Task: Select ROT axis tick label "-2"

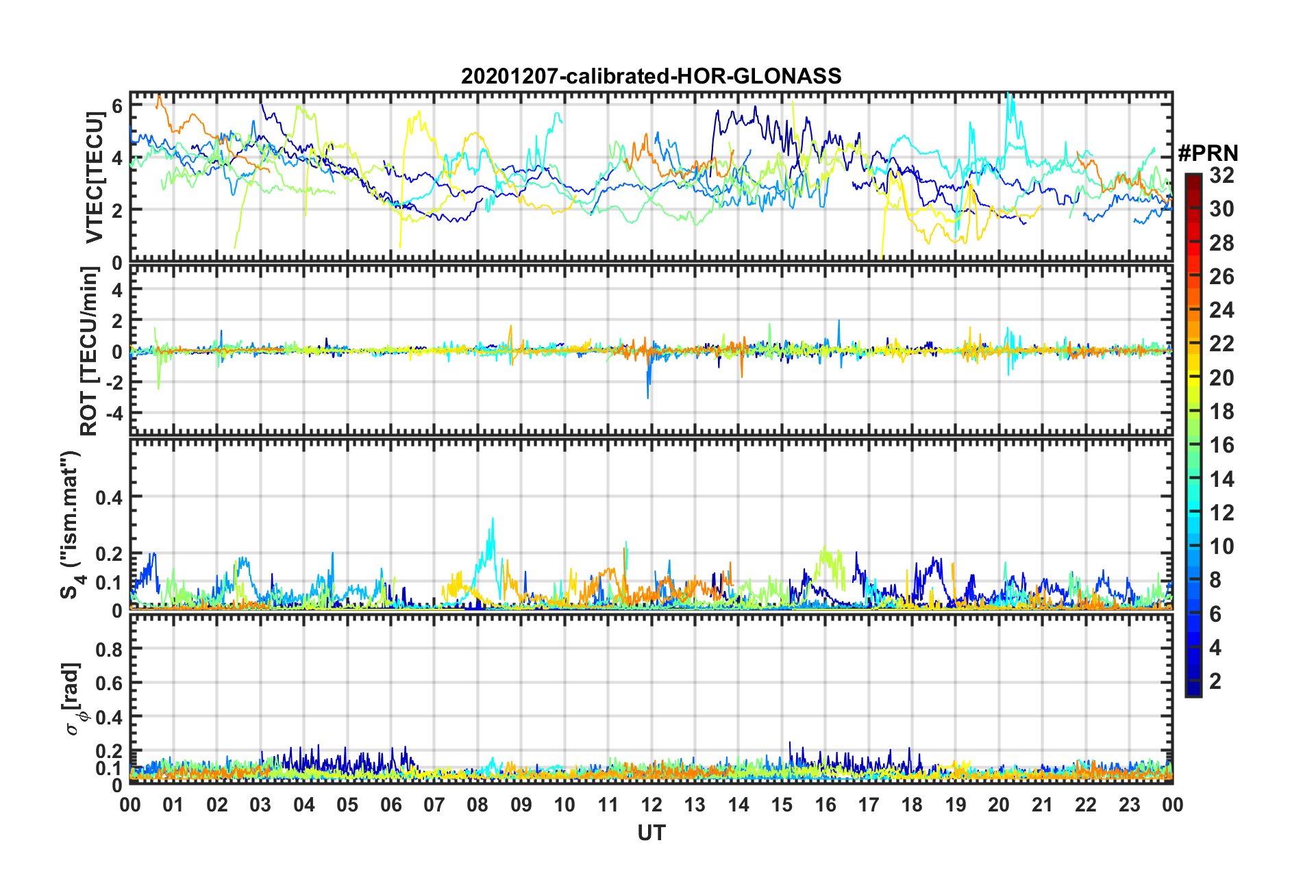Action: pos(114,383)
